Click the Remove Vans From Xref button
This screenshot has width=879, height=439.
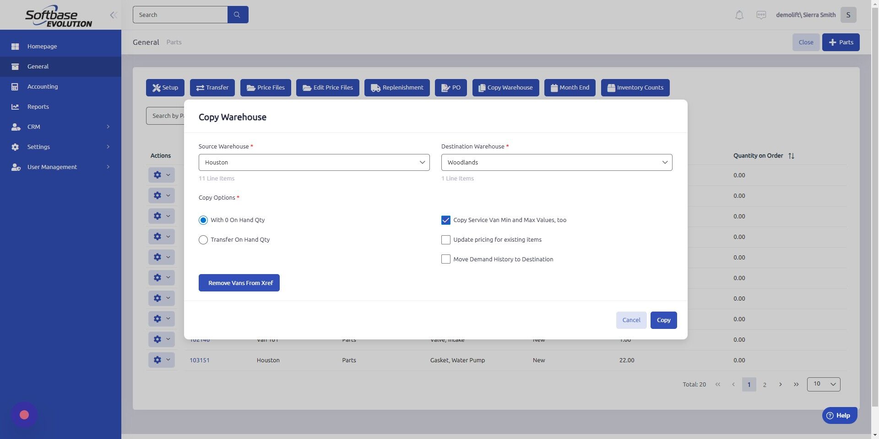(x=239, y=283)
